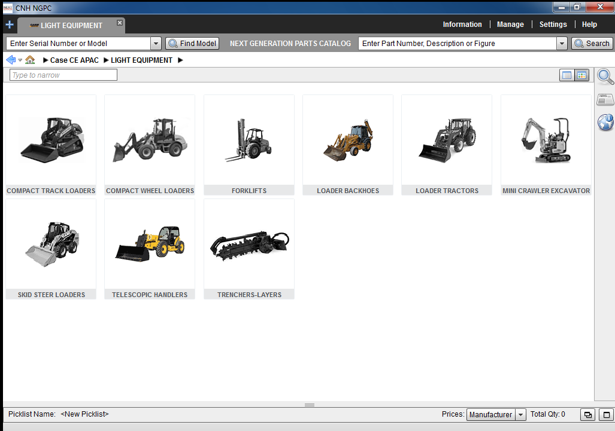Open the LOADER BACKHOES category thumbnail
The height and width of the screenshot is (431, 615).
348,145
